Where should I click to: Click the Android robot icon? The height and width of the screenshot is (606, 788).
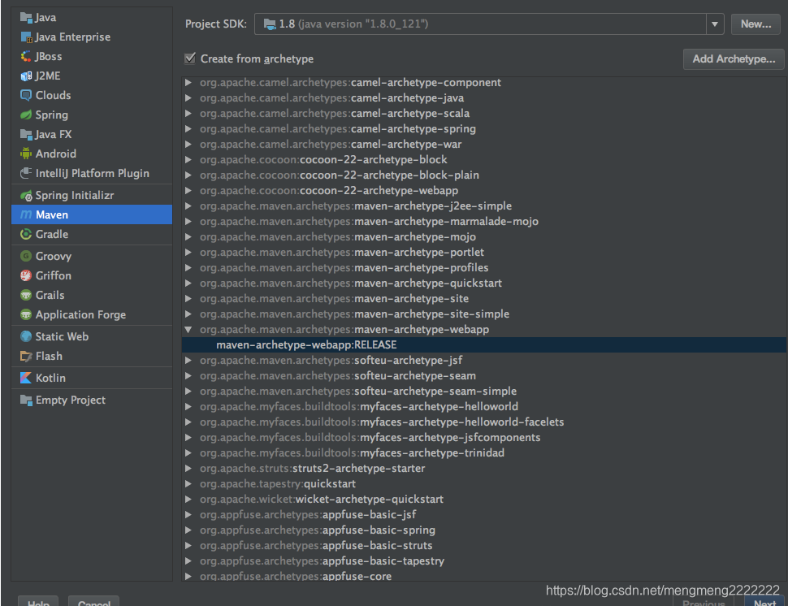coord(26,154)
